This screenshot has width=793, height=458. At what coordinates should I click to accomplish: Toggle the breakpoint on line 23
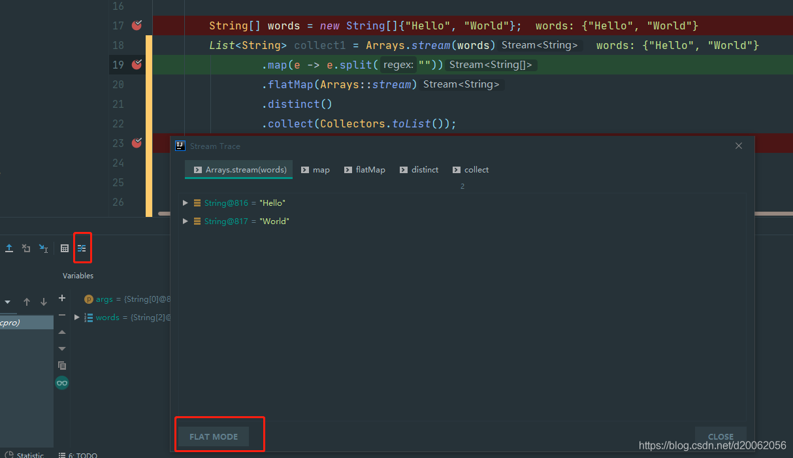[x=136, y=142]
